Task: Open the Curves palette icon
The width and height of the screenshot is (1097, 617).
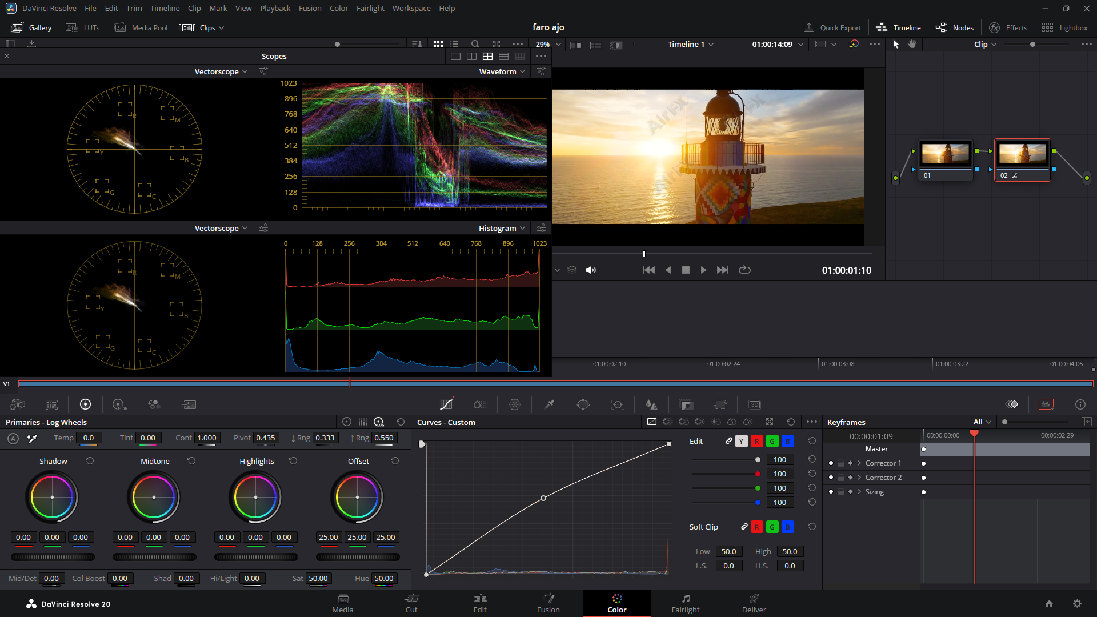Action: [446, 404]
